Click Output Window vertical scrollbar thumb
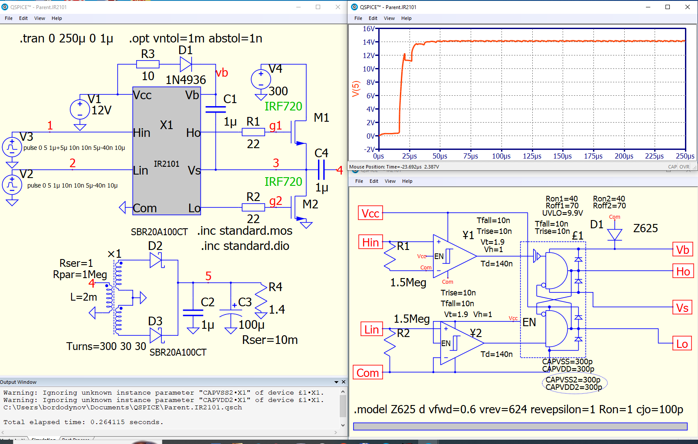This screenshot has width=698, height=444. [x=343, y=406]
